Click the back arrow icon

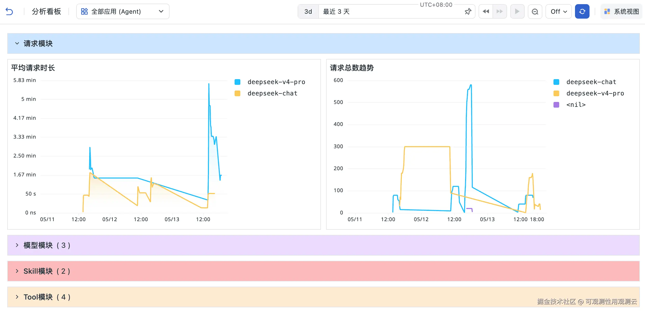[9, 12]
